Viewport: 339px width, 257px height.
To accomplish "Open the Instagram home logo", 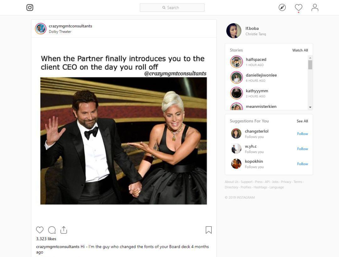I will tap(30, 8).
